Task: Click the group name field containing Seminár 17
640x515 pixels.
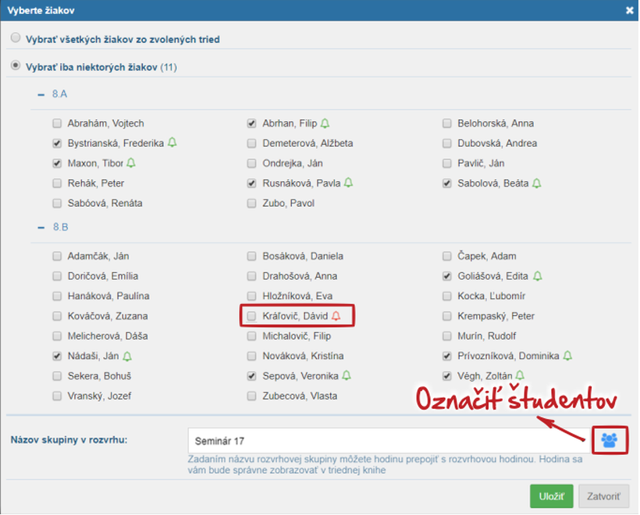Action: (388, 441)
